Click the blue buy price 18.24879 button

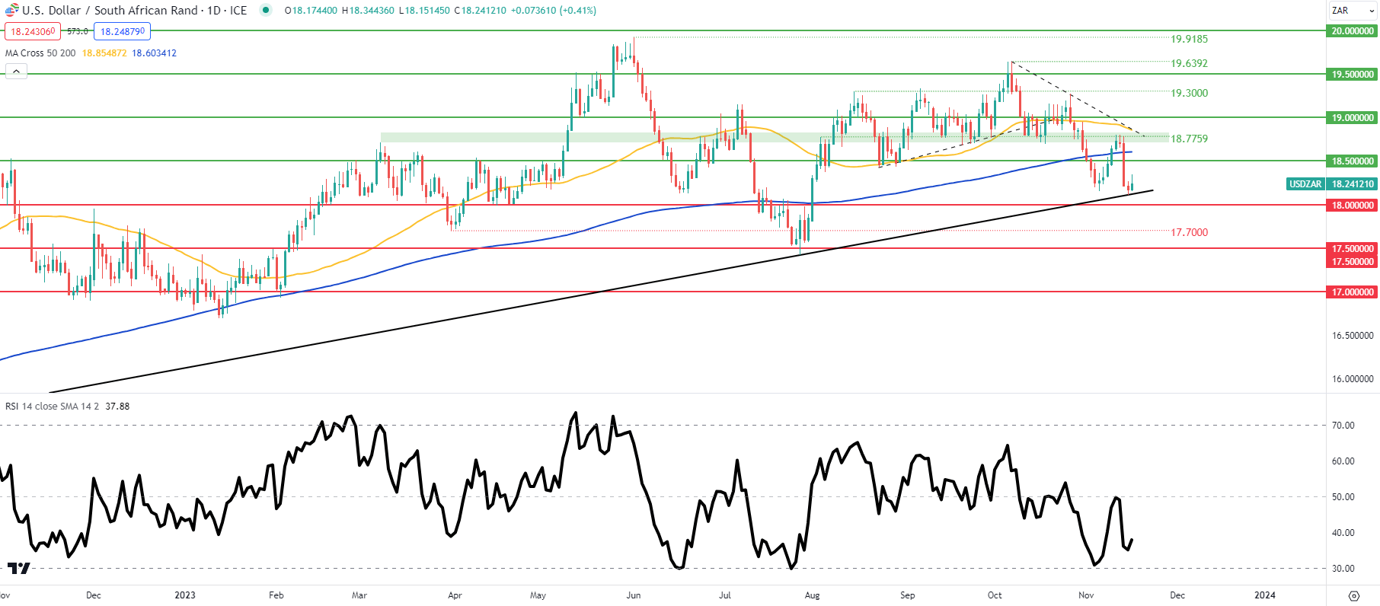pyautogui.click(x=122, y=31)
